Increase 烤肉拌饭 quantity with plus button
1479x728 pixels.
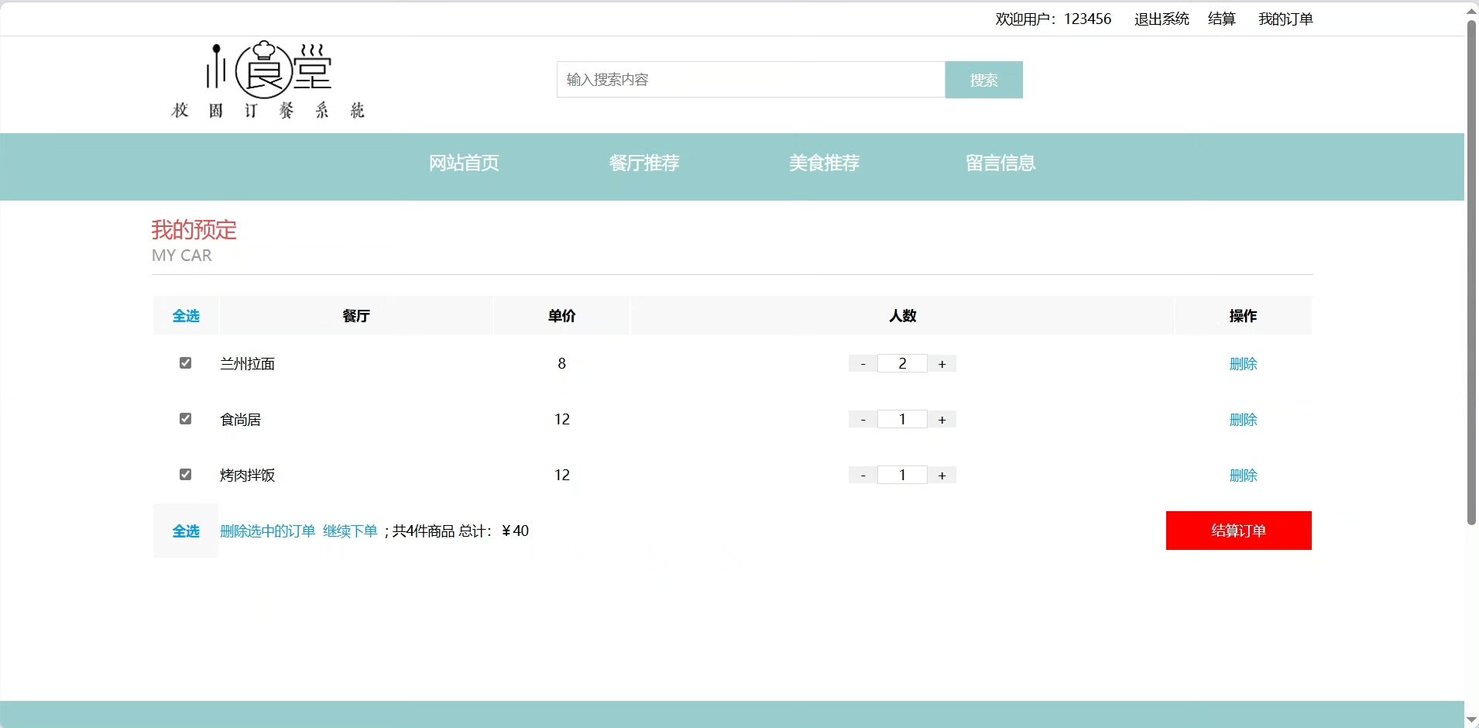point(942,476)
